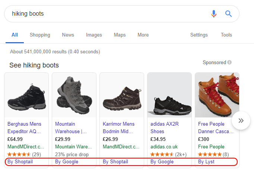
Task: Open the Settings menu
Action: pos(199,35)
